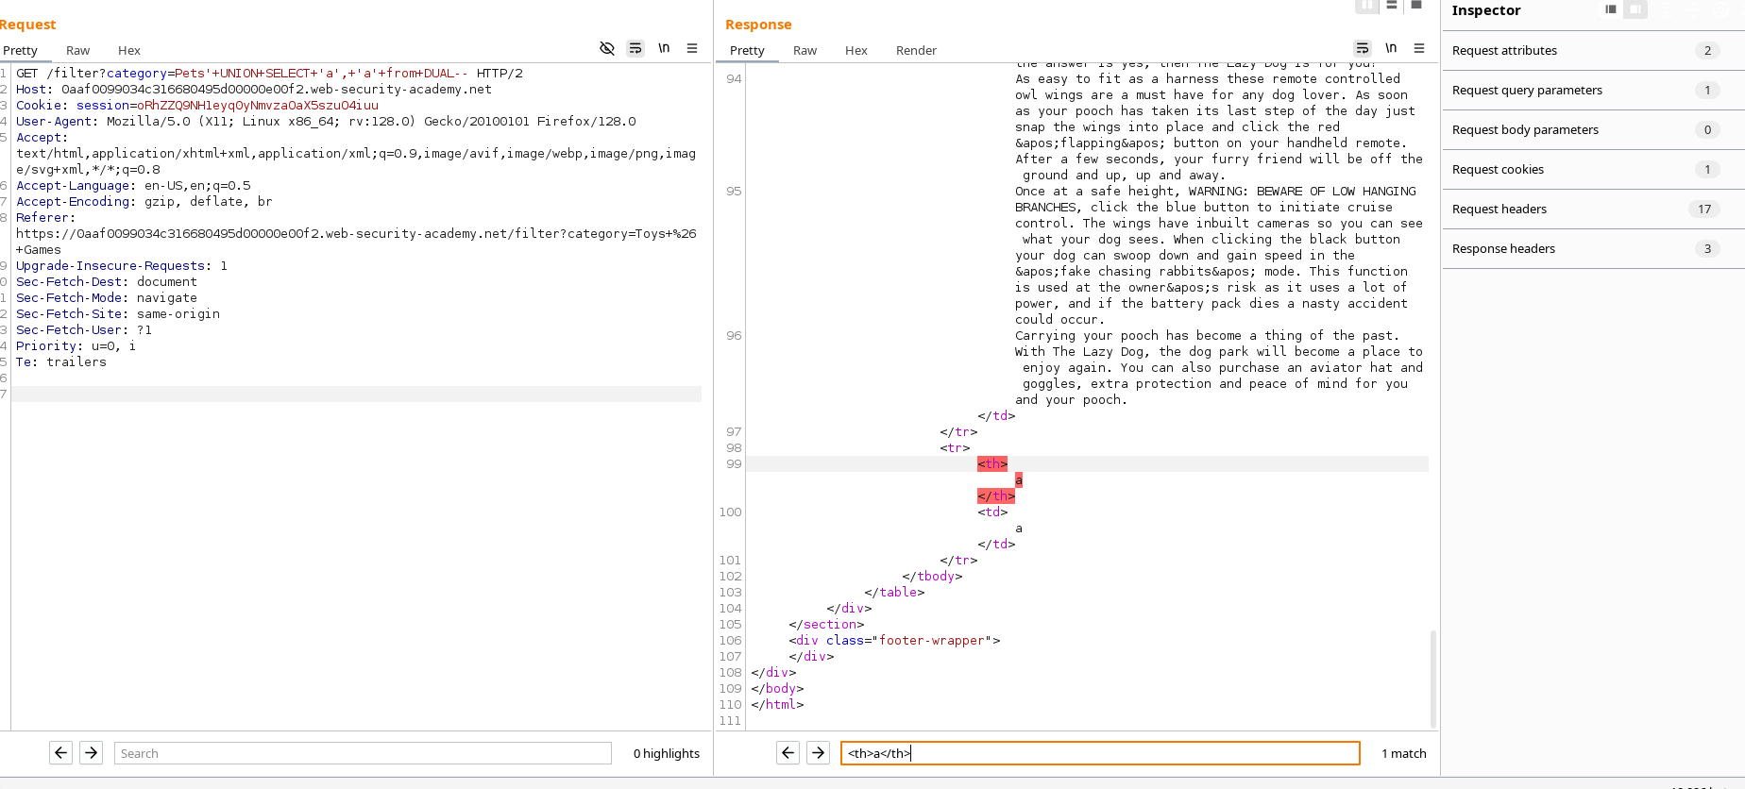The width and height of the screenshot is (1745, 789).
Task: Click the </tbody> closing tag line
Action: tap(932, 576)
